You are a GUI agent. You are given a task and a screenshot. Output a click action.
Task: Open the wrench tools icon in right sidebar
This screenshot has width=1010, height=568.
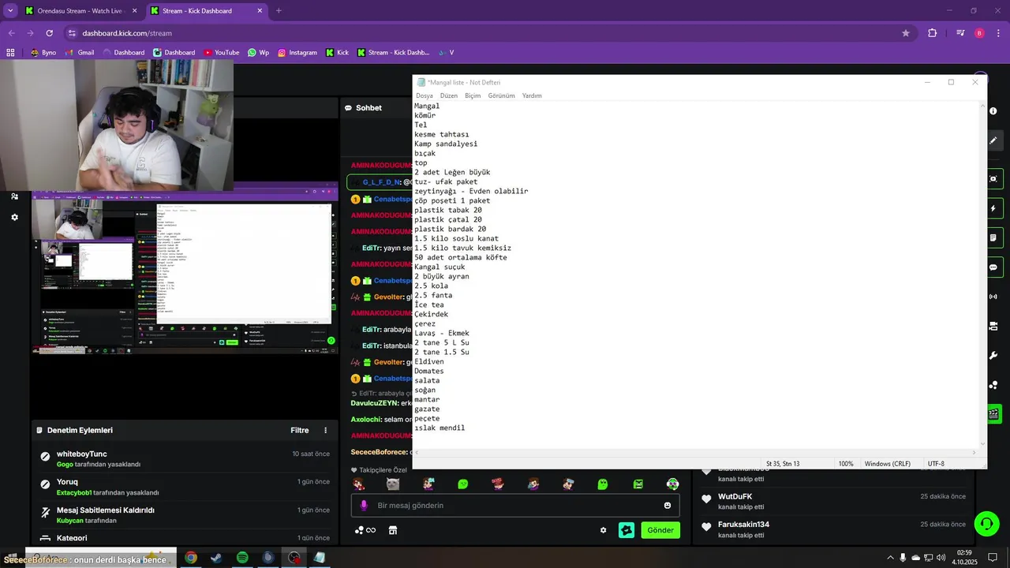(993, 355)
